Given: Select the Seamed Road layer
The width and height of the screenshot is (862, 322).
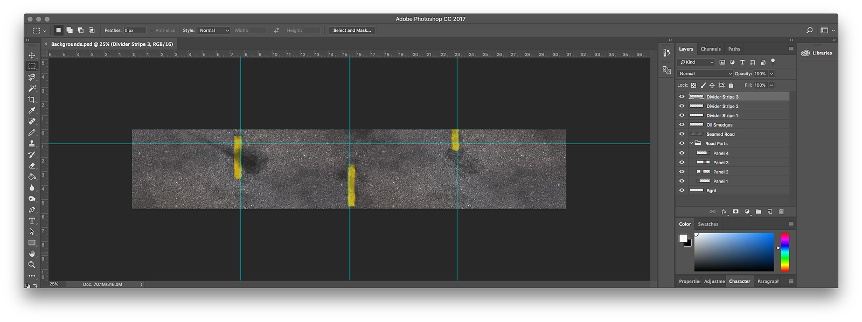Looking at the screenshot, I should pyautogui.click(x=720, y=134).
